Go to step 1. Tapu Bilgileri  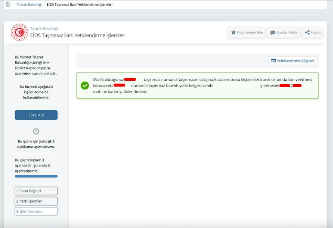pos(36,191)
